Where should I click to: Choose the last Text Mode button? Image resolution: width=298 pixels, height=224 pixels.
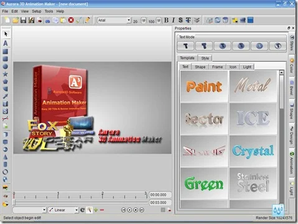point(277,45)
